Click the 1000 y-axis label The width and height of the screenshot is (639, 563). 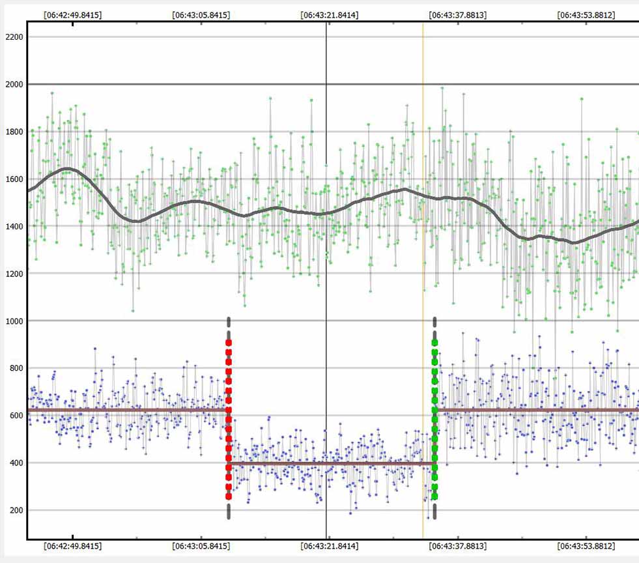coord(13,321)
